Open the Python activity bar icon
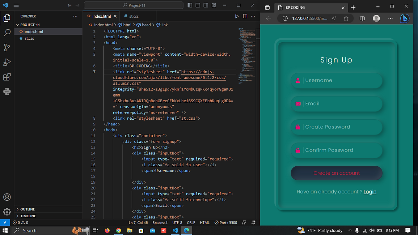Viewport: 418px width, 235px height. [7, 91]
